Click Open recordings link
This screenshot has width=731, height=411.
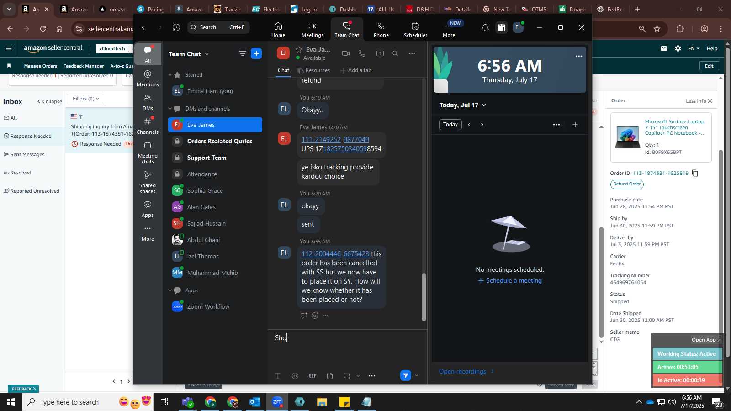[x=466, y=371]
